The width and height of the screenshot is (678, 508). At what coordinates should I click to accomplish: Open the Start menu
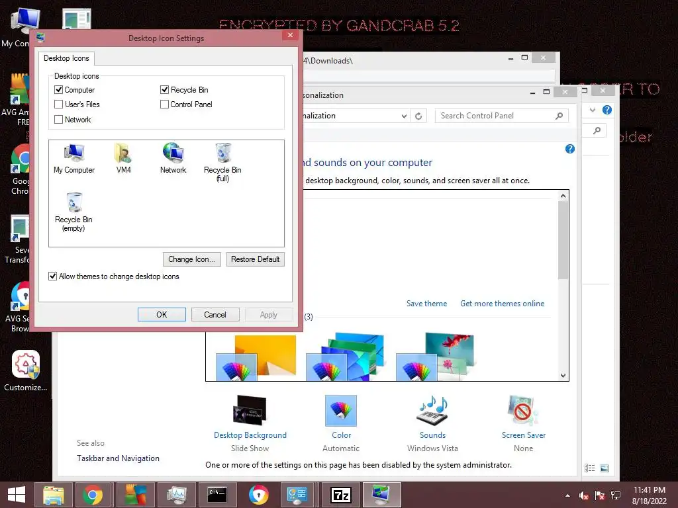coord(17,495)
